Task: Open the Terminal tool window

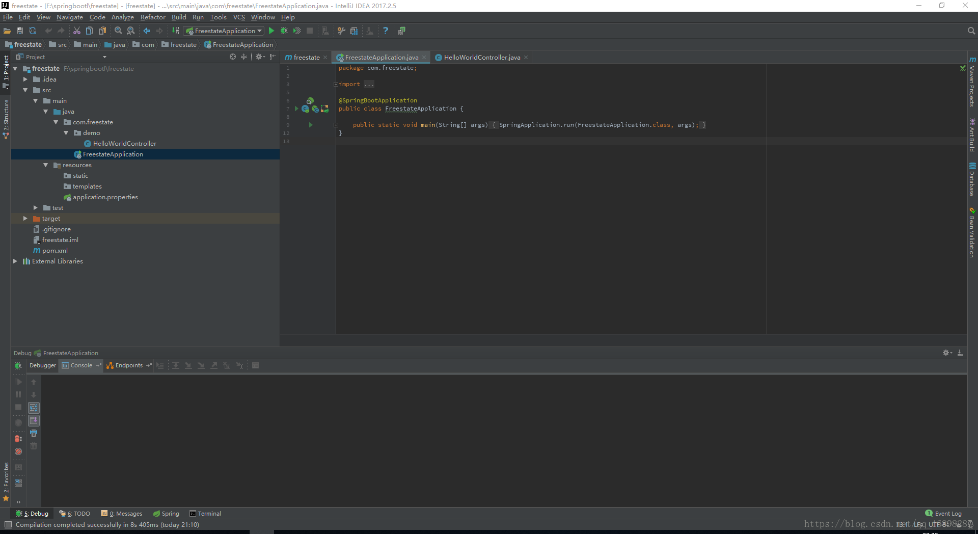Action: click(x=205, y=514)
